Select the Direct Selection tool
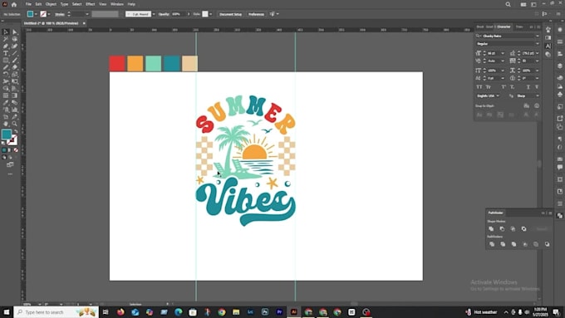The image size is (565, 318). 15,32
